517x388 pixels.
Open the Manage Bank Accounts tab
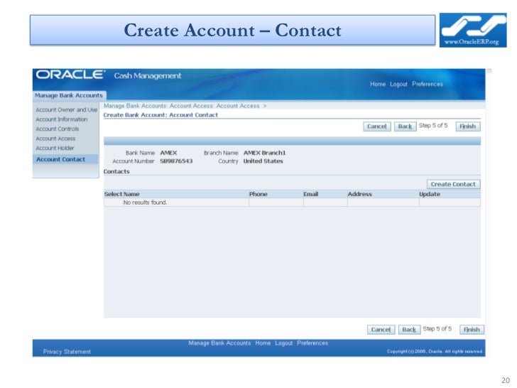[x=69, y=95]
